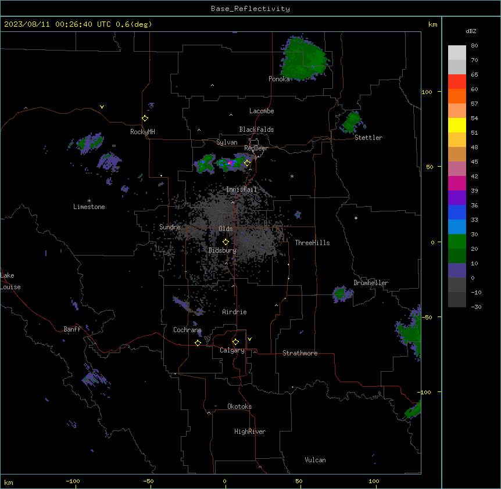Click the Strathmore label
The height and width of the screenshot is (489, 501).
(300, 353)
